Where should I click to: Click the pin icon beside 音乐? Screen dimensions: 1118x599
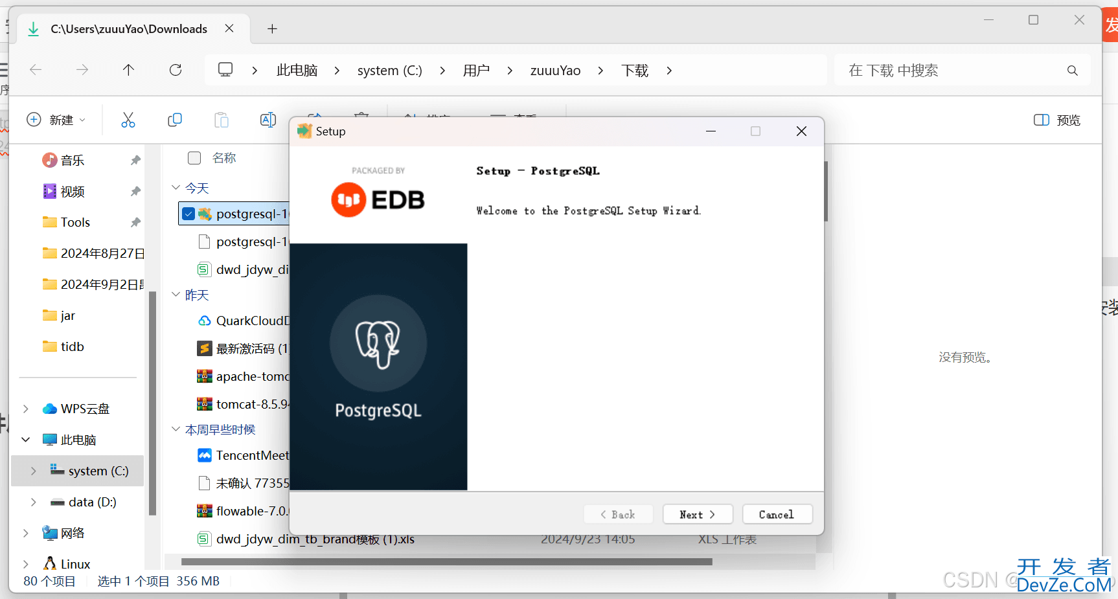(135, 160)
